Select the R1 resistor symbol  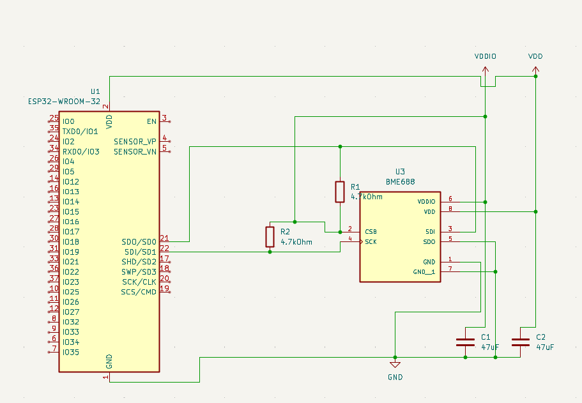(340, 192)
